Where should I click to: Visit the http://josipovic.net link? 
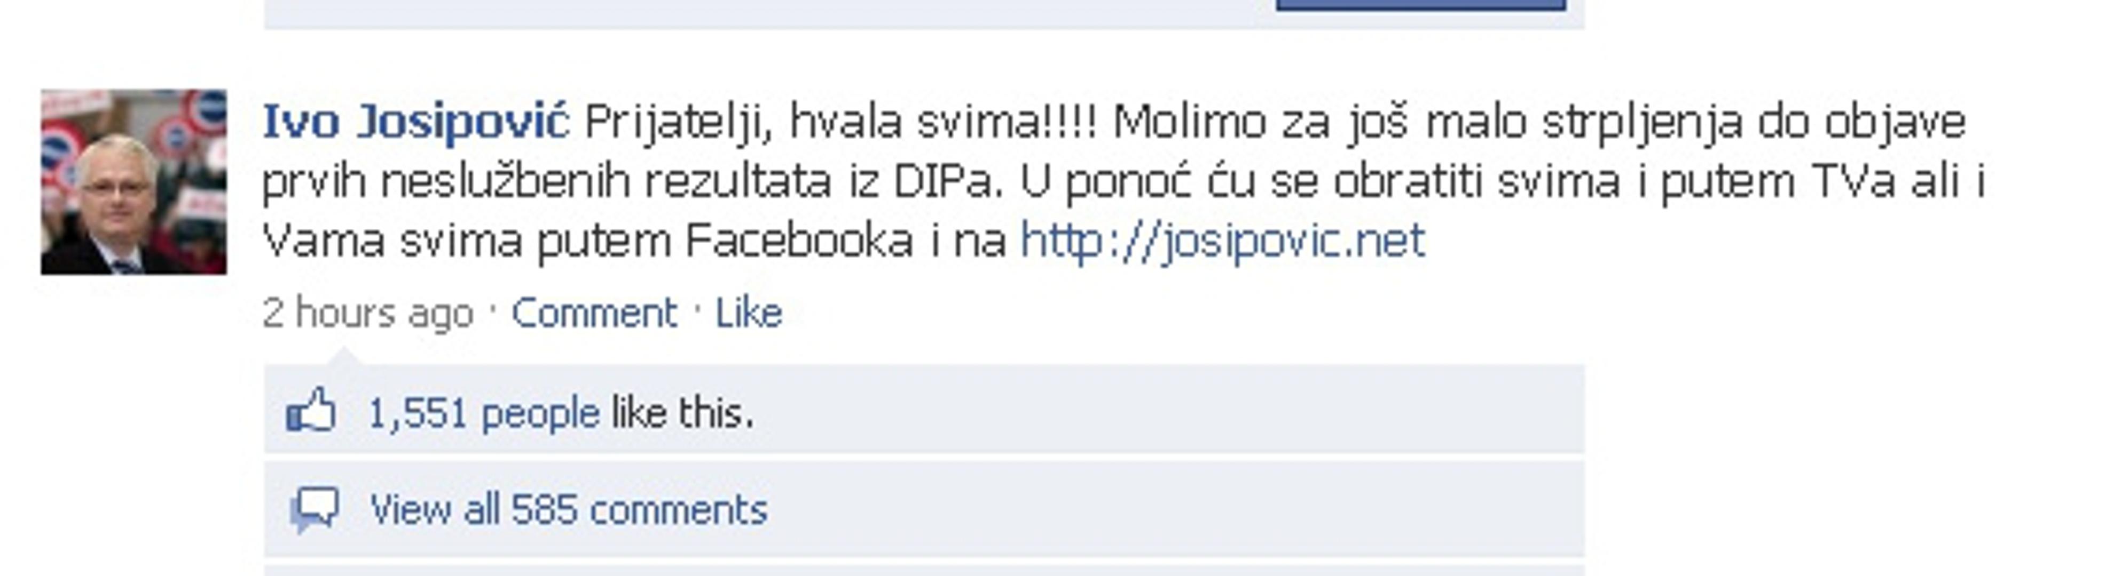1222,241
